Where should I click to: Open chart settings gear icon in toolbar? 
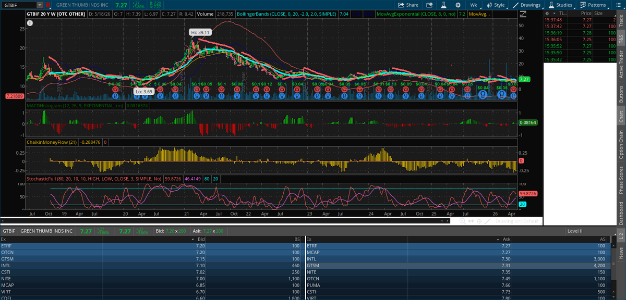[459, 5]
